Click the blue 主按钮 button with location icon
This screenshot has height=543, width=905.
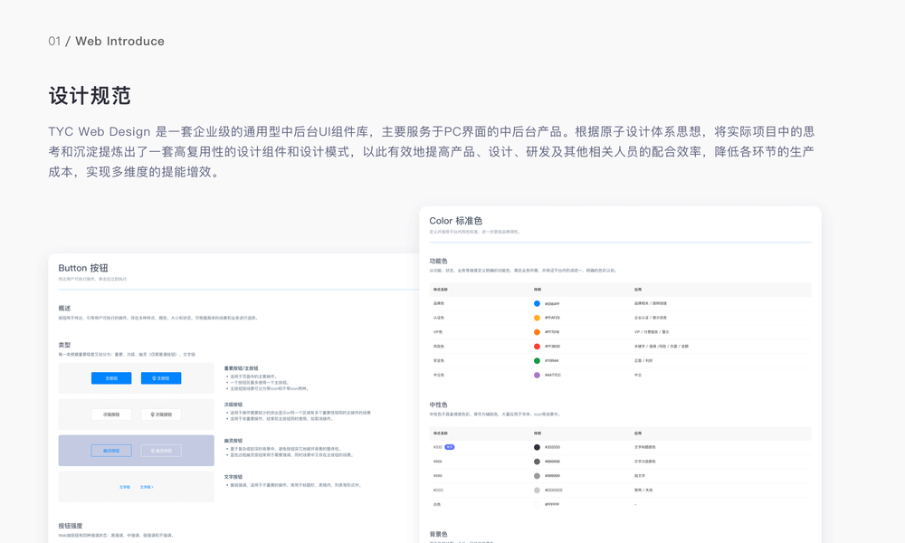(161, 378)
